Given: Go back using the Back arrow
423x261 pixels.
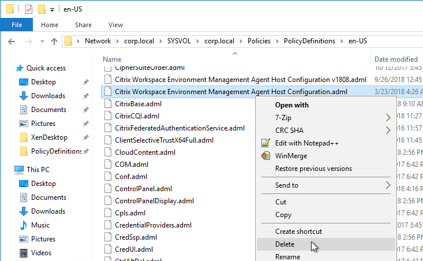Looking at the screenshot, I should pos(12,42).
